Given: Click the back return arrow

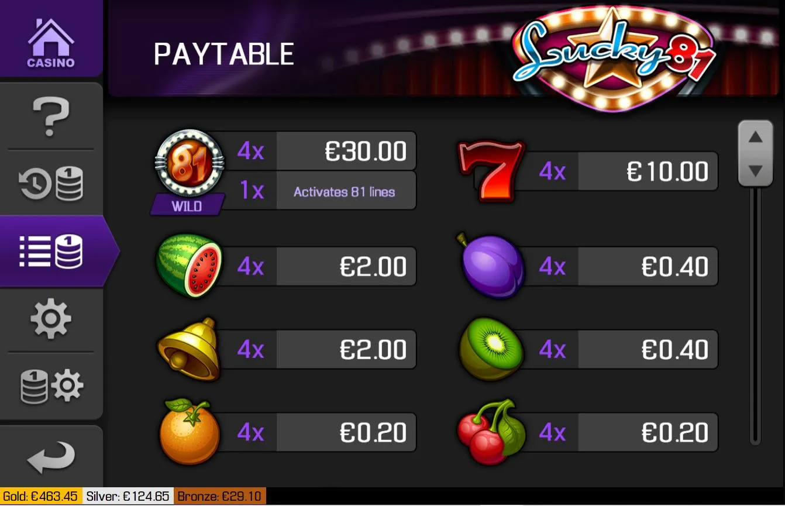Looking at the screenshot, I should tap(51, 457).
